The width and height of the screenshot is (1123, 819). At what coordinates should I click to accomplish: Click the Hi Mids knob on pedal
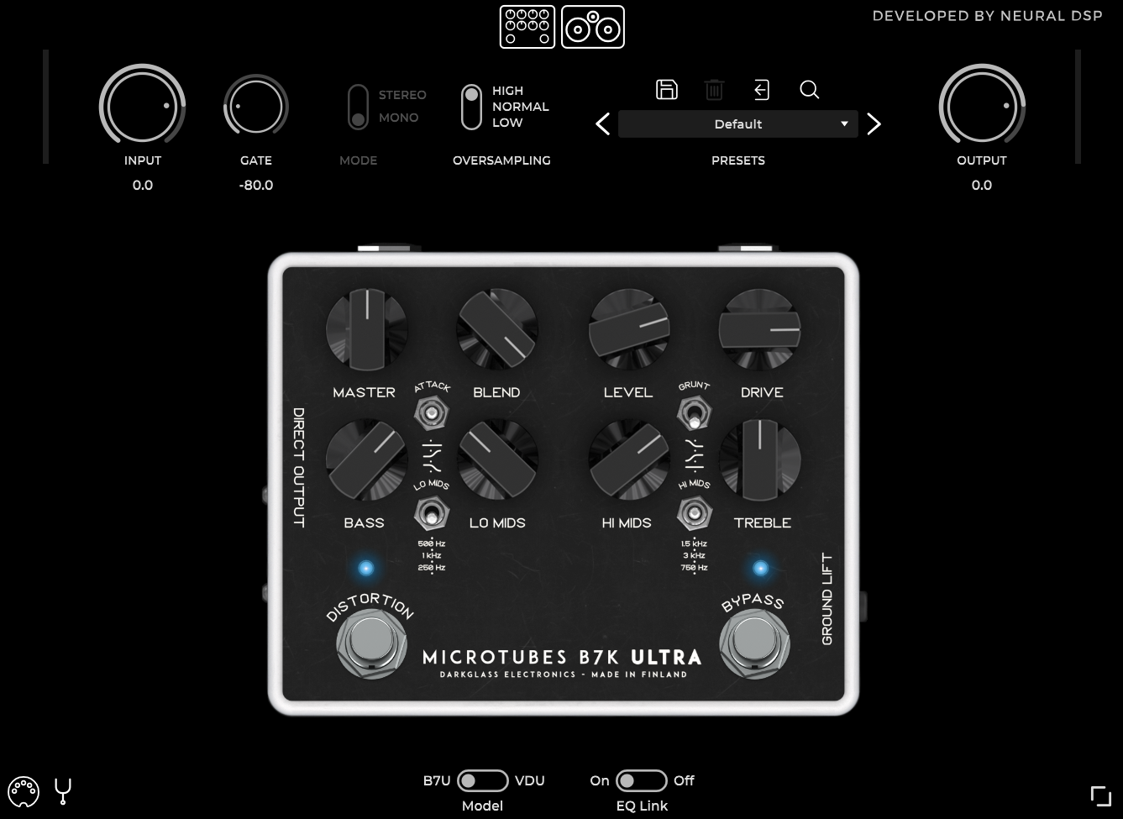point(629,460)
